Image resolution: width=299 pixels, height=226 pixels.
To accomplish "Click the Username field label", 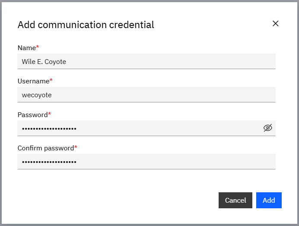I will [x=33, y=81].
